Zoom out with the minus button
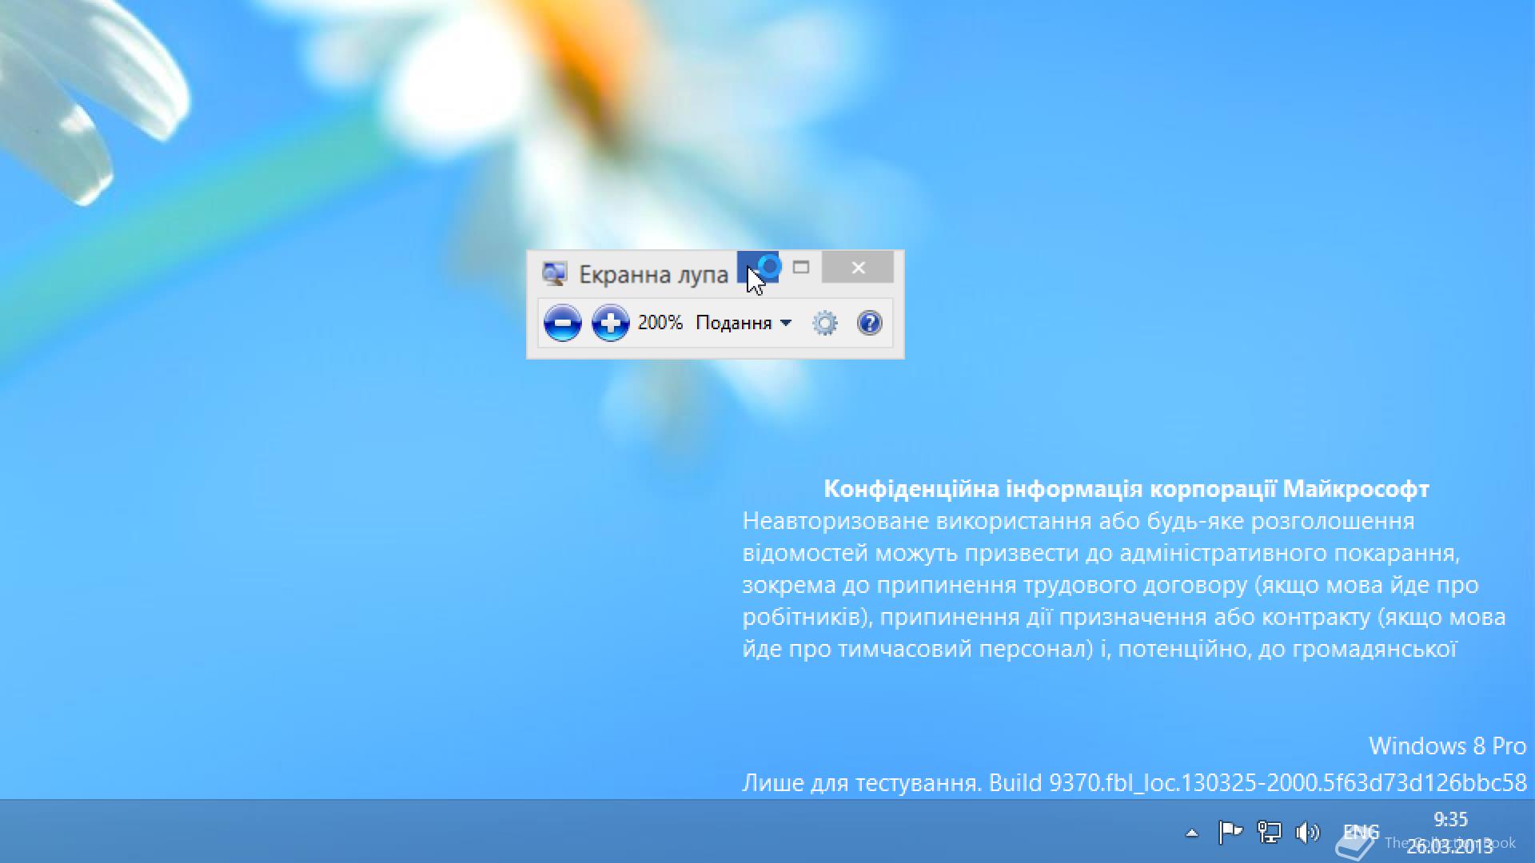This screenshot has height=863, width=1535. point(562,323)
